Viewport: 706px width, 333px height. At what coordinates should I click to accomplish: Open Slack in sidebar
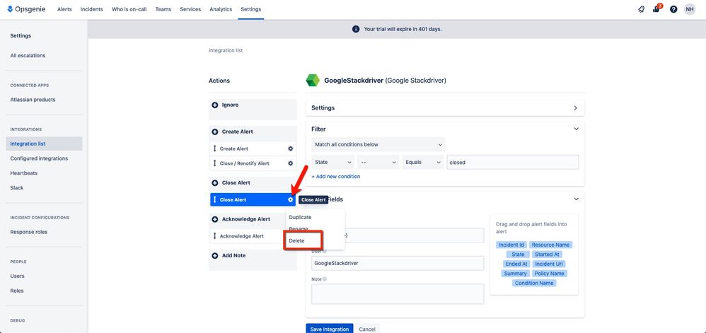click(x=17, y=187)
